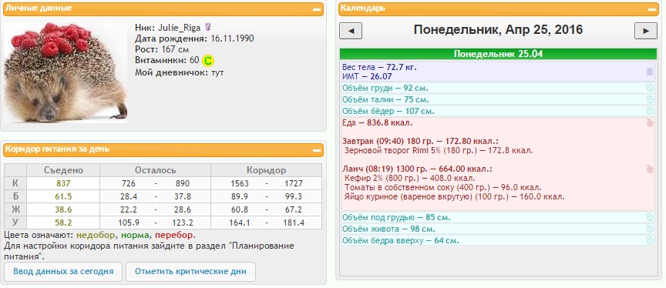
Task: Click Отметить критические дни button
Action: coord(190,272)
